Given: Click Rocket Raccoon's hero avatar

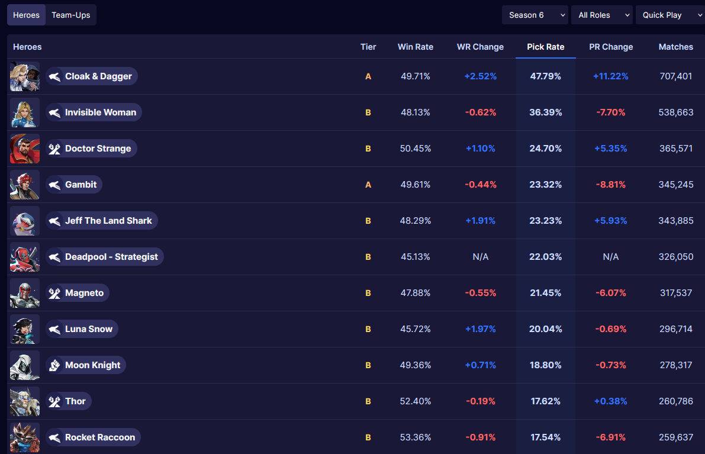Looking at the screenshot, I should (x=25, y=437).
